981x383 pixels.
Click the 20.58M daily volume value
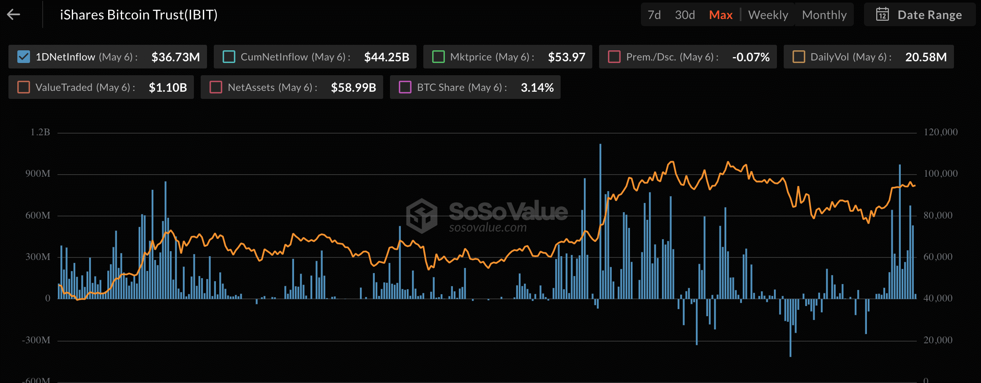[x=926, y=57]
